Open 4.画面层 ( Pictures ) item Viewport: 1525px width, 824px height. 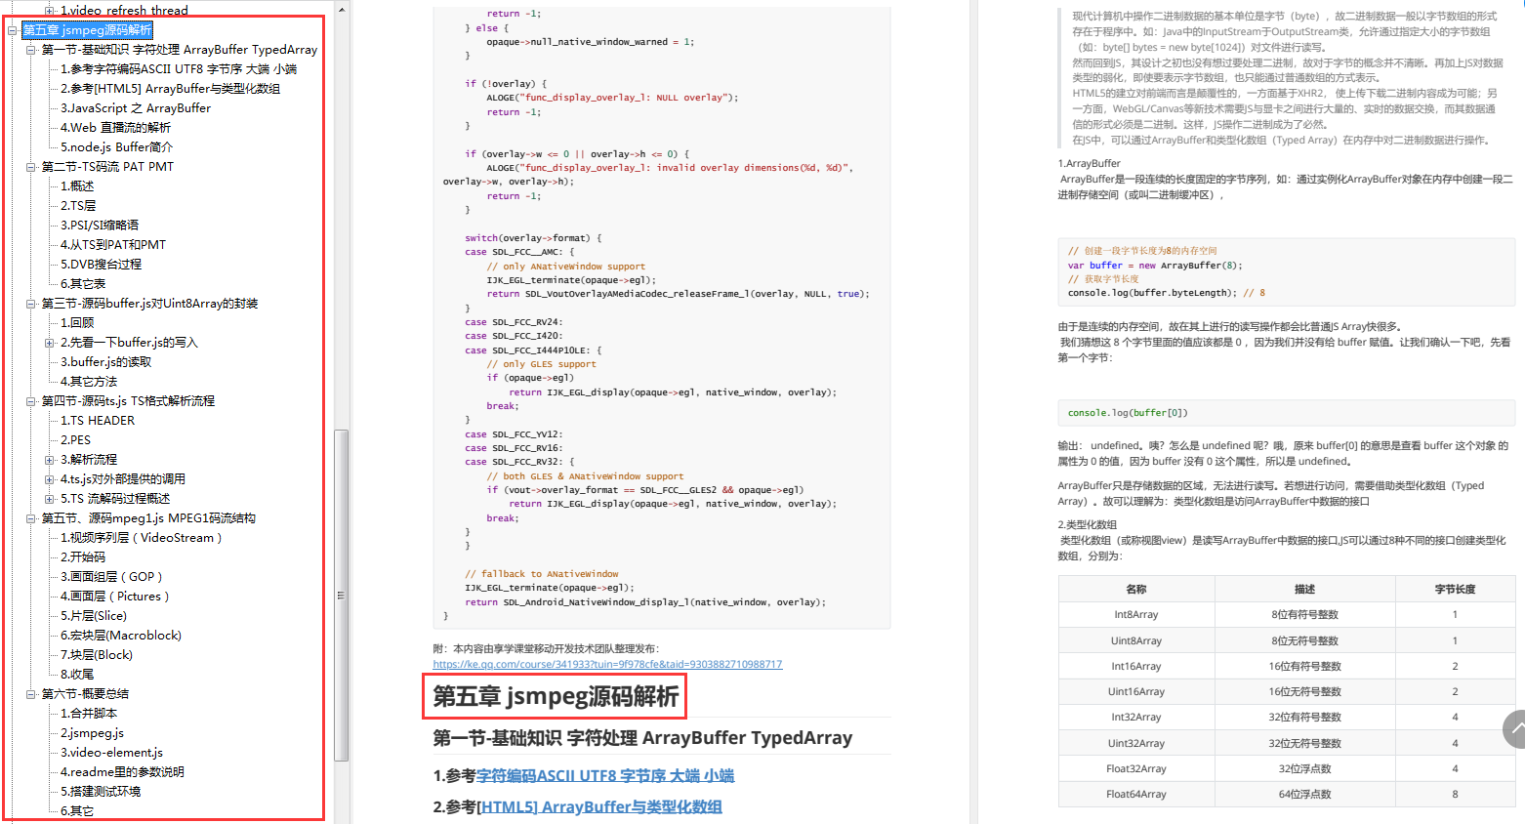tap(115, 597)
